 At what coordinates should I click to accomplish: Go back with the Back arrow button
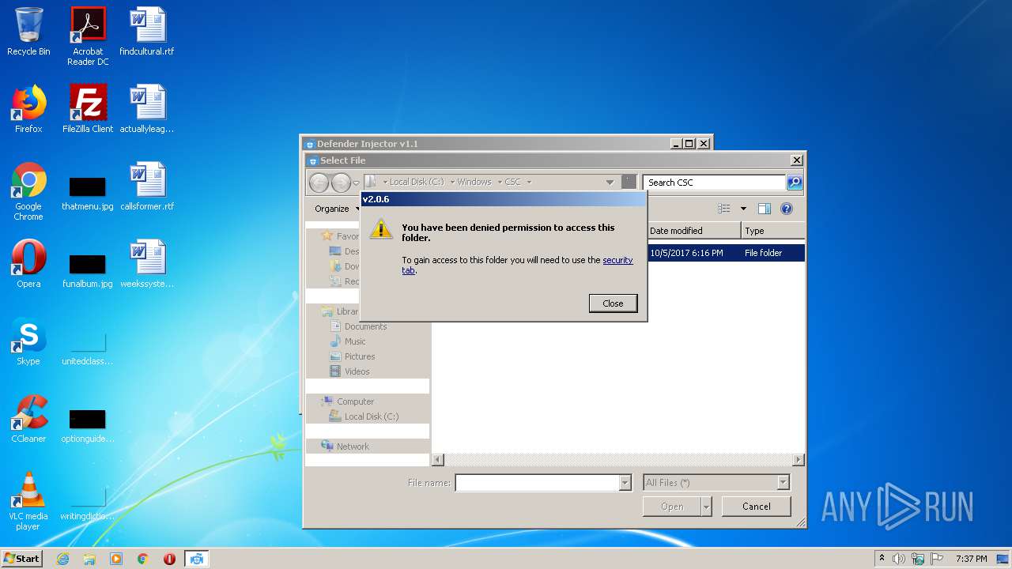click(x=319, y=183)
